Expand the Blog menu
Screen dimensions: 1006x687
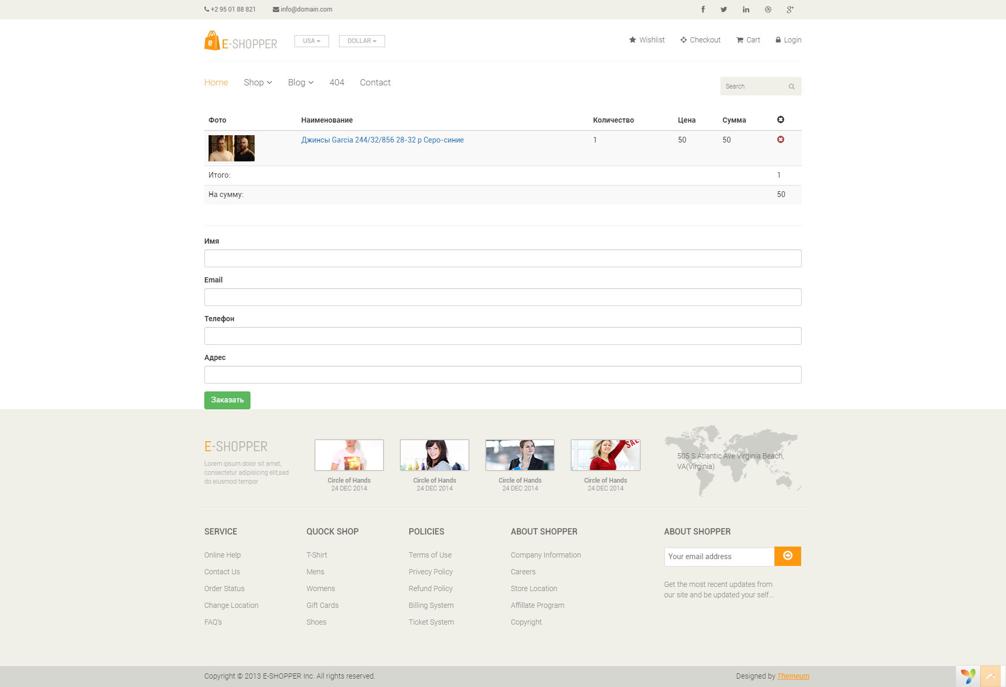tap(300, 82)
